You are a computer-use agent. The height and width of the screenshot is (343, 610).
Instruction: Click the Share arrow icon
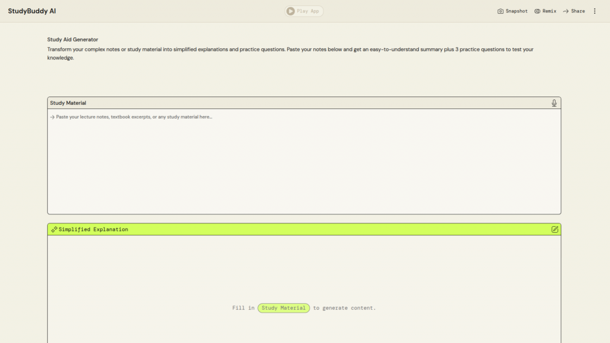point(566,11)
